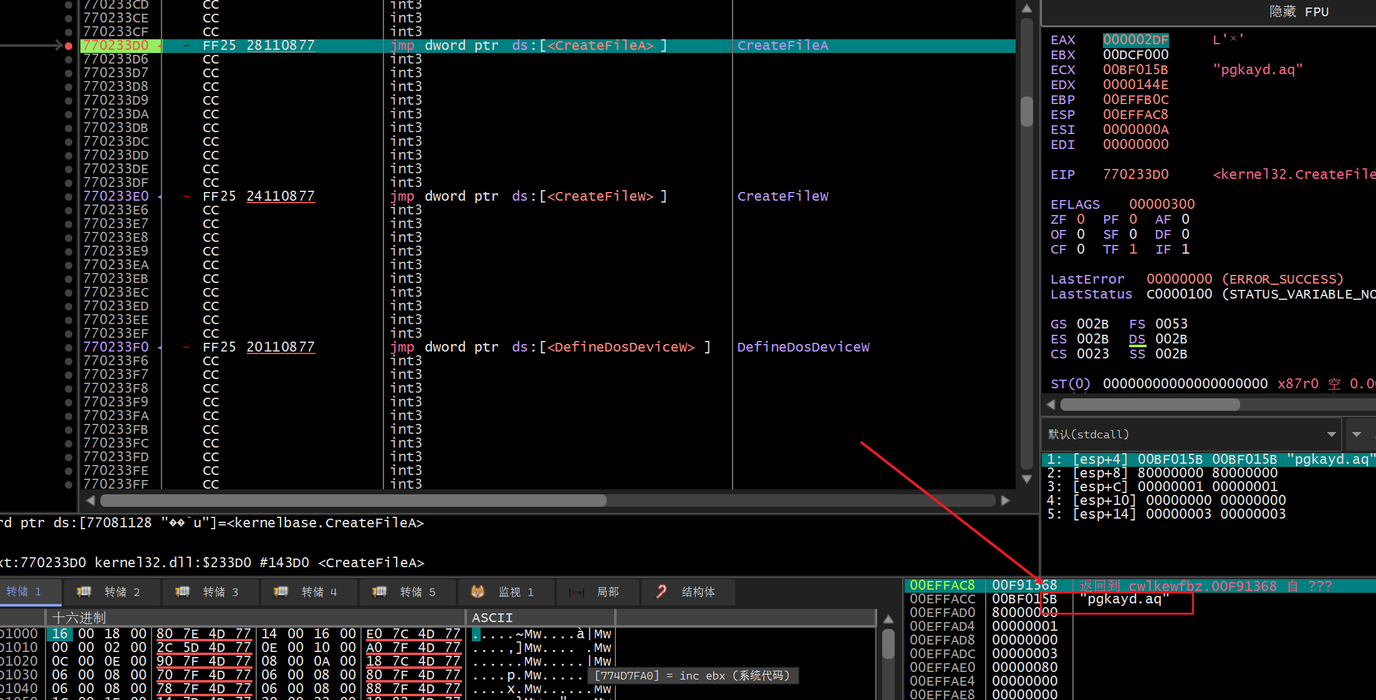This screenshot has height=700, width=1376.
Task: Click the arrow control right of stdcall dropdown
Action: coord(1357,434)
